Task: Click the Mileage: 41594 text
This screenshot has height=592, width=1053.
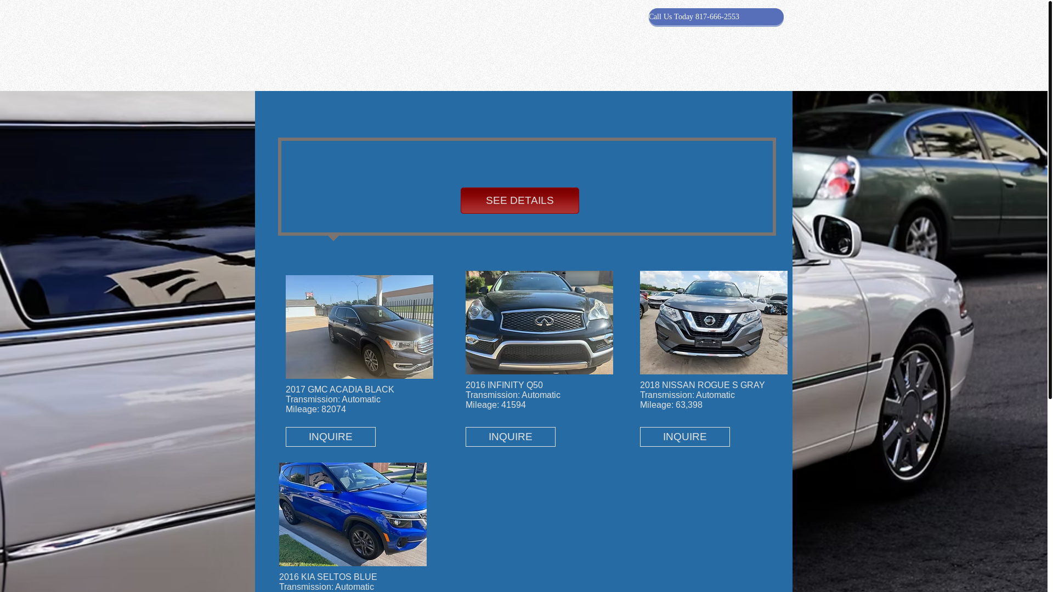Action: coord(496,405)
